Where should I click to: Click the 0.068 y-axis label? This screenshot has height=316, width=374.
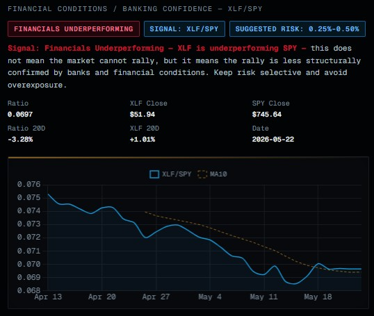tap(29, 290)
